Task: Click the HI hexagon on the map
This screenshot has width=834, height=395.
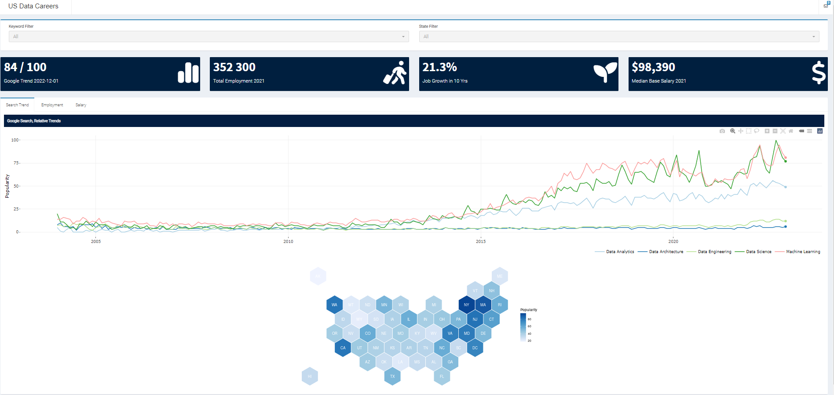Action: pos(310,377)
